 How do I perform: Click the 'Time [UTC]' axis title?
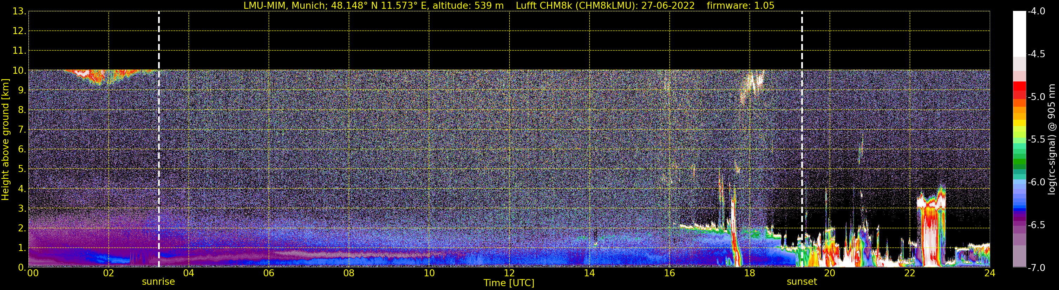point(509,283)
